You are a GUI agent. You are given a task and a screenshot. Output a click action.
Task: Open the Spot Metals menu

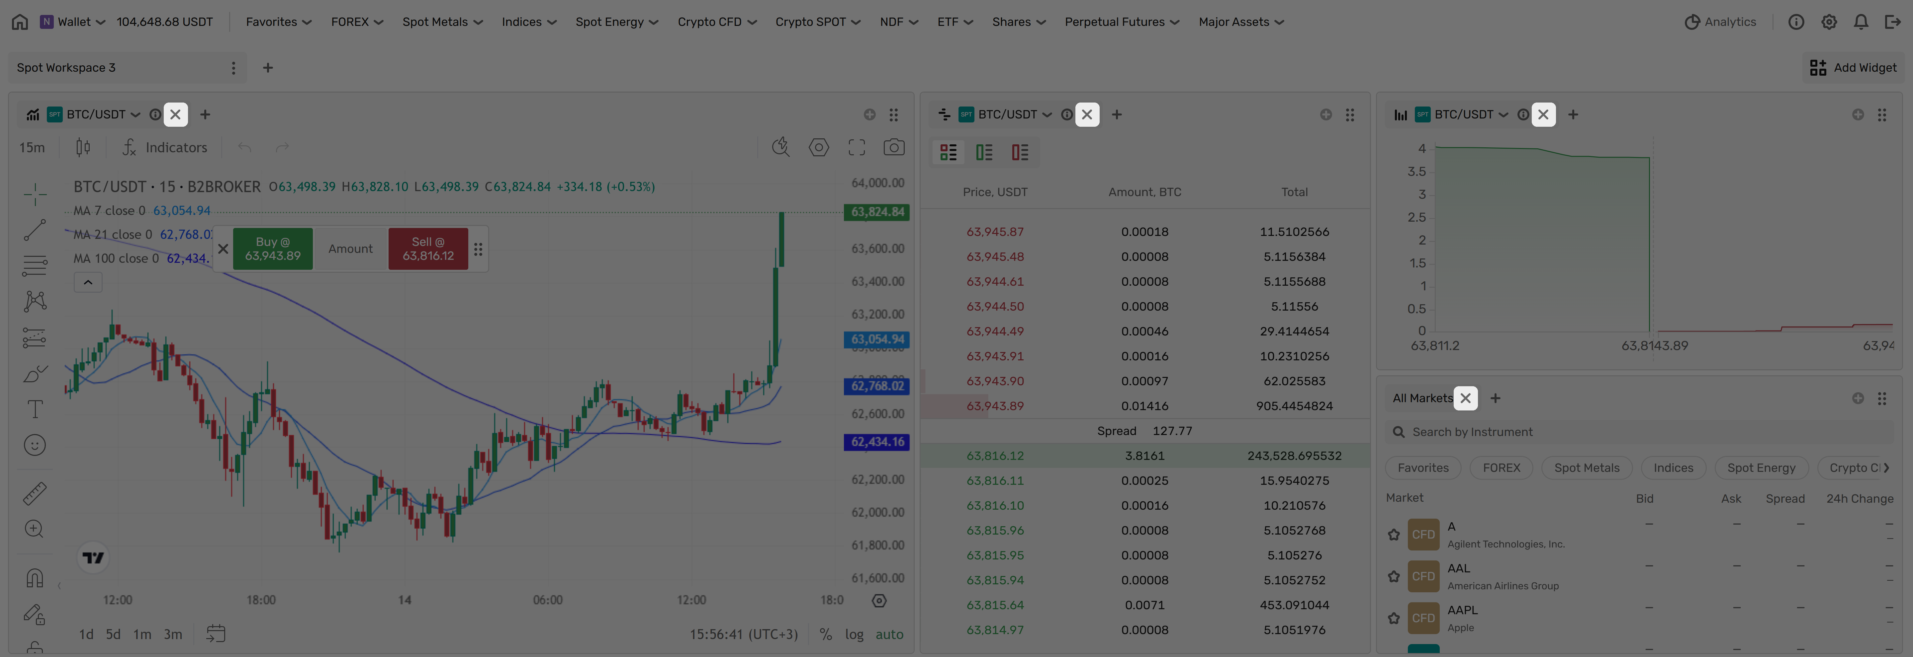[443, 22]
